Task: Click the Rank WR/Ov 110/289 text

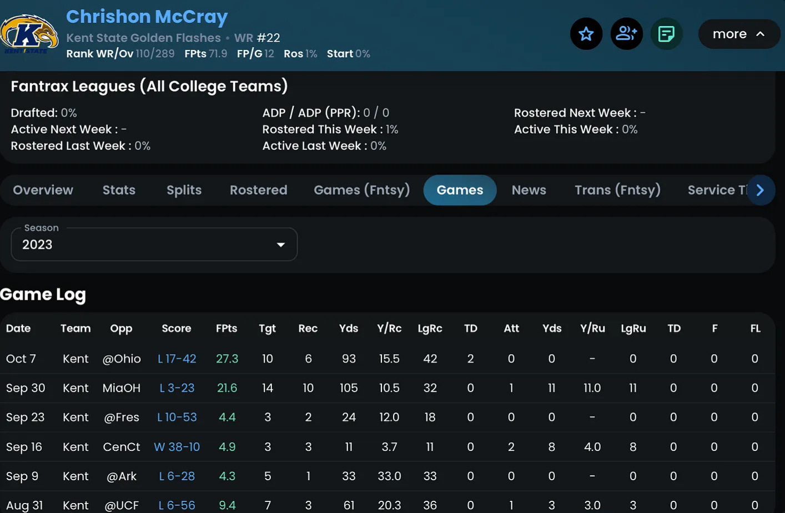Action: tap(120, 54)
